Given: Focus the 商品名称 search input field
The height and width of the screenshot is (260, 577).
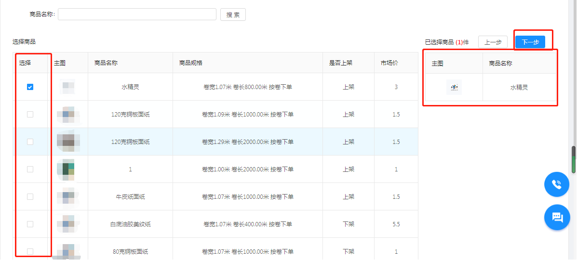Looking at the screenshot, I should [137, 14].
